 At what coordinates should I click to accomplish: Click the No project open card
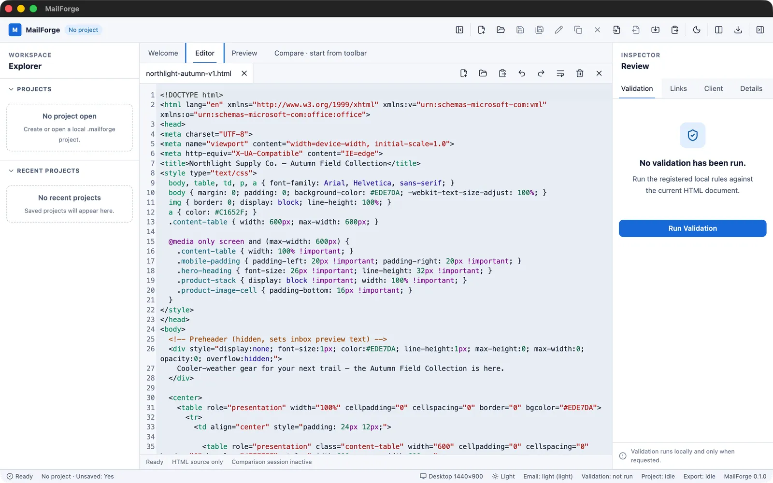tap(70, 128)
